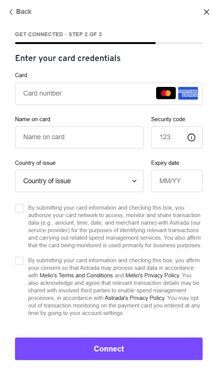Select the MM/YY expiry date field
The width and height of the screenshot is (215, 371).
coord(177,181)
